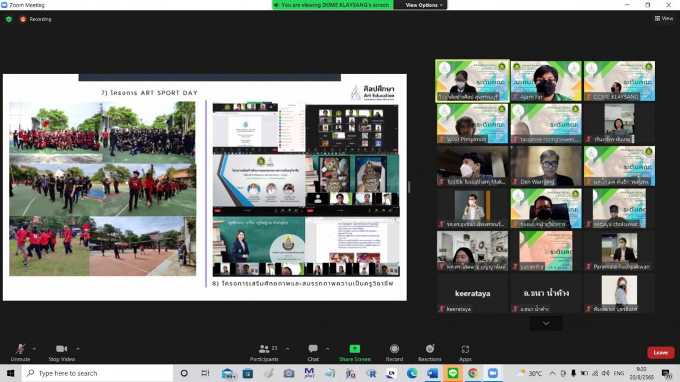Change layout with View button
This screenshot has width=680, height=382.
[664, 18]
